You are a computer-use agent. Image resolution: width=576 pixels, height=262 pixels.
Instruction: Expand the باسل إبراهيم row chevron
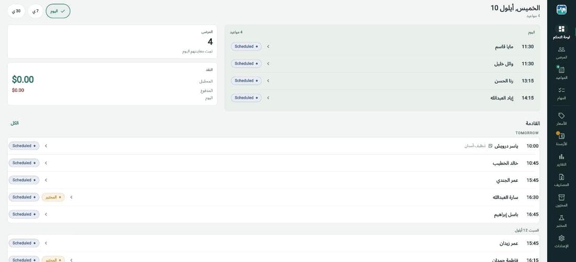coord(46,214)
